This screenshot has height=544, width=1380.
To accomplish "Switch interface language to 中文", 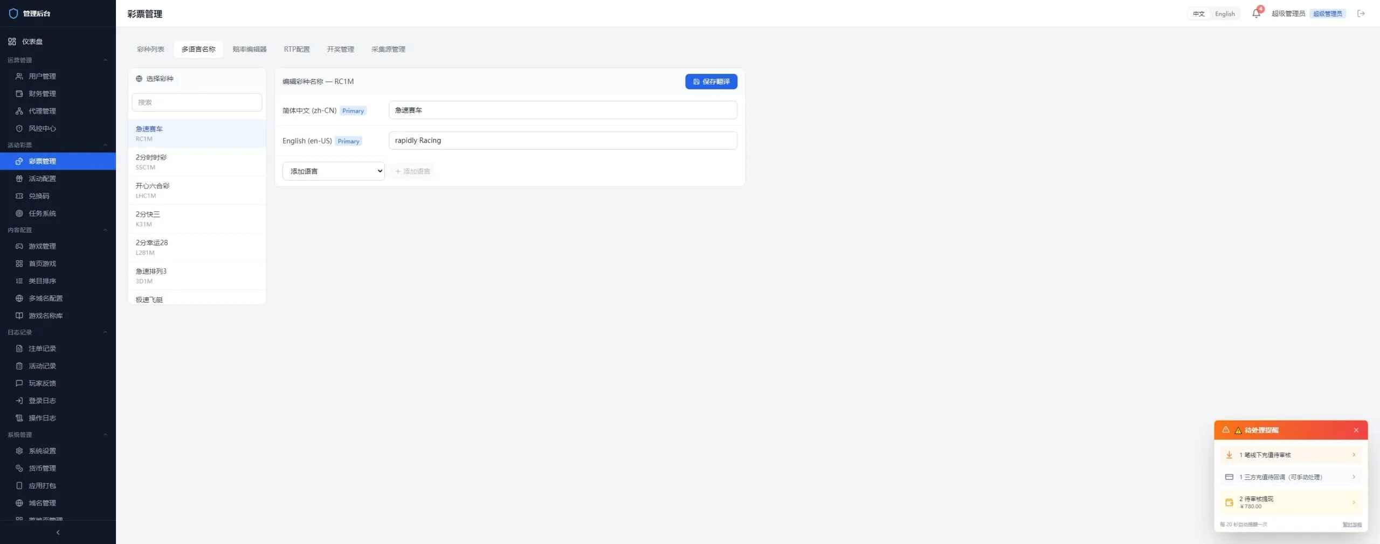I will click(x=1198, y=13).
